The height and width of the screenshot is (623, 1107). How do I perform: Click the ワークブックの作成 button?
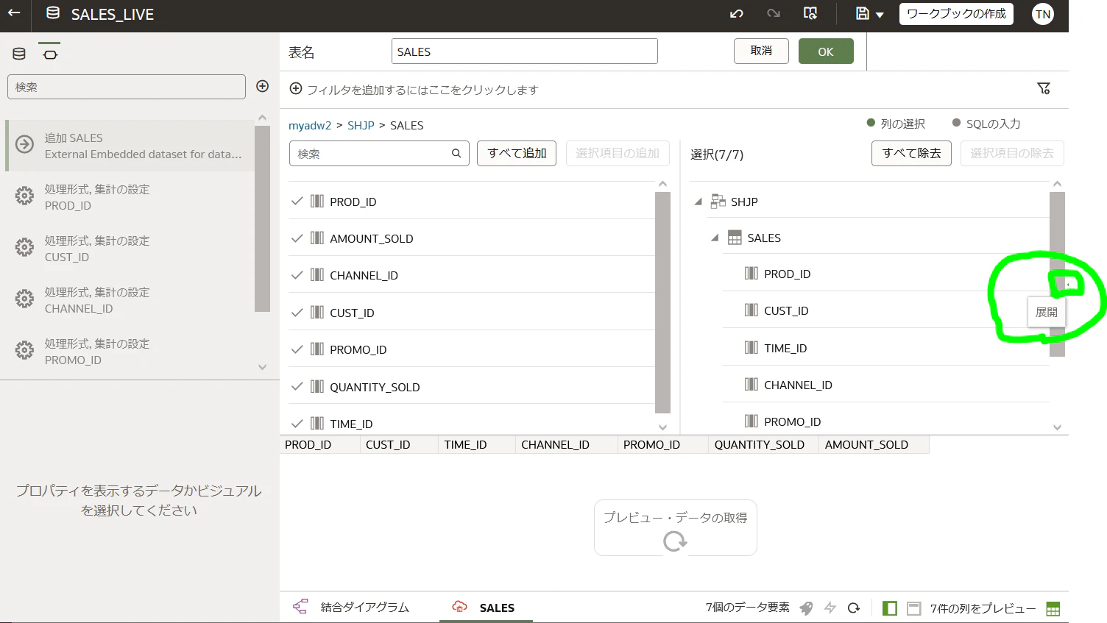coord(956,14)
